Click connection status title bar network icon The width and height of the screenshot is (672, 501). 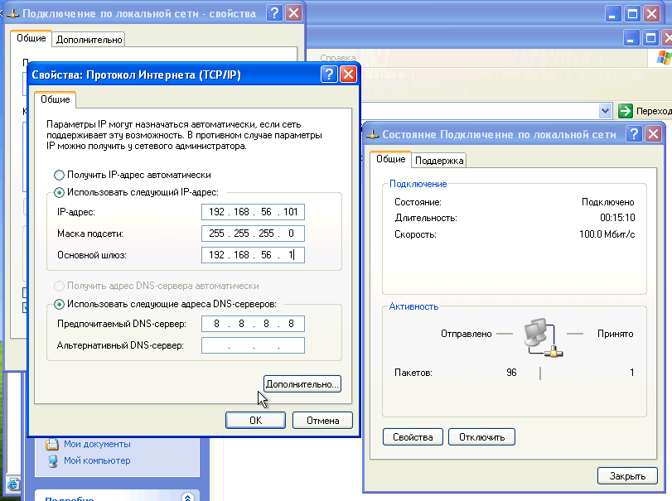tap(372, 135)
